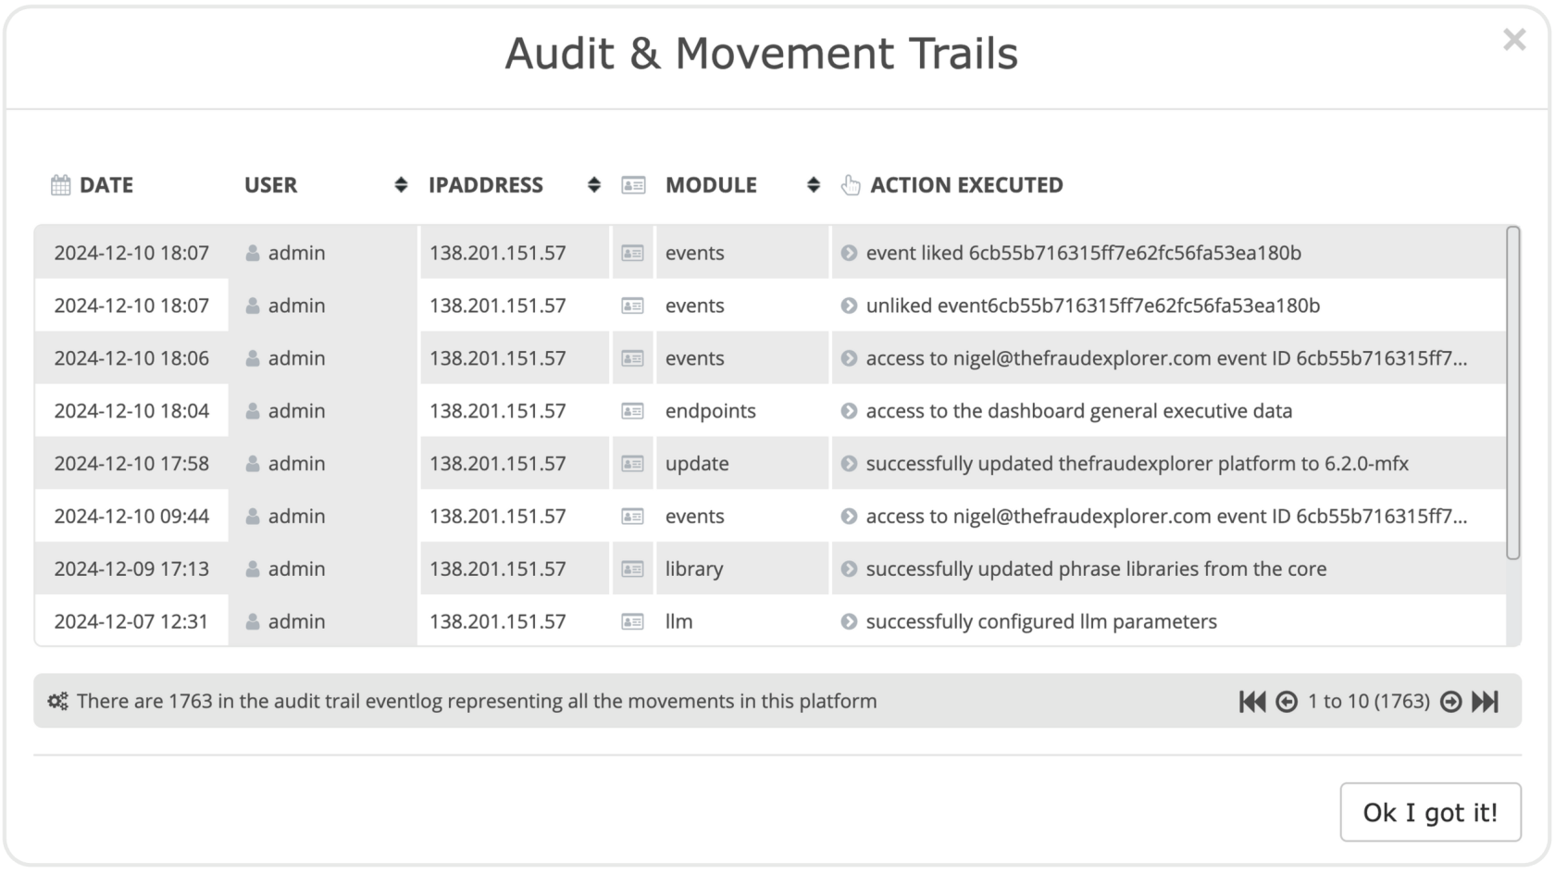Click the card icon beside MODULE header

click(x=633, y=185)
